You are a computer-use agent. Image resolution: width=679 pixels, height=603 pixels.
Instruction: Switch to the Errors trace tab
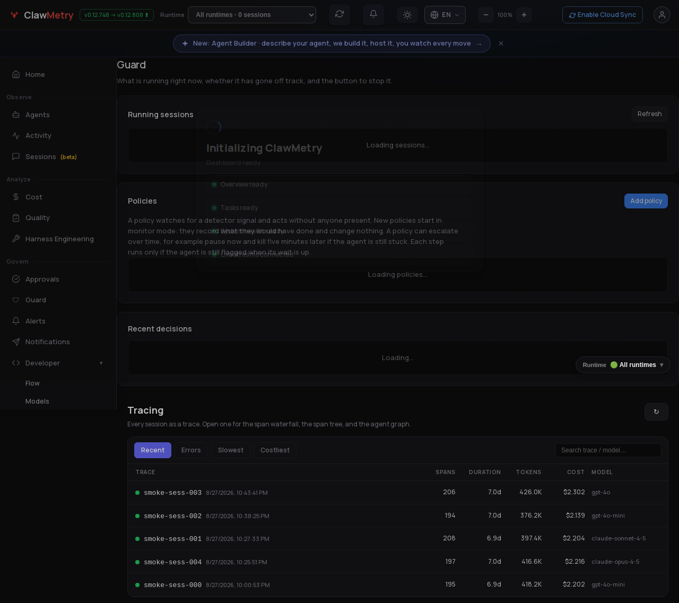(x=191, y=450)
